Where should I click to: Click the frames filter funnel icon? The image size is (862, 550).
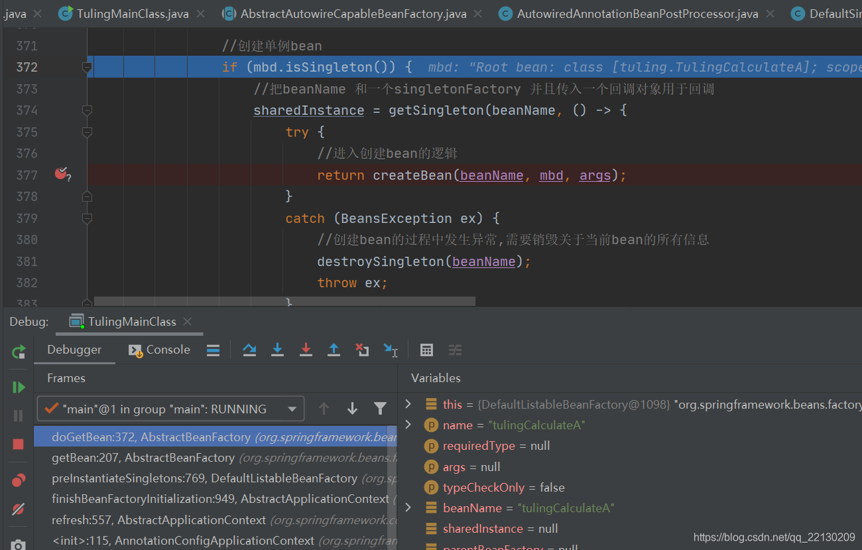[380, 409]
